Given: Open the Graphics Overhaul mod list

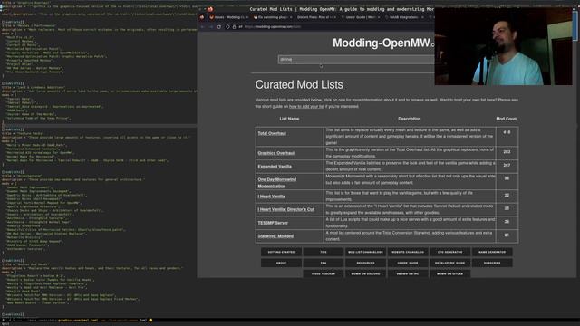Looking at the screenshot, I should pos(275,153).
